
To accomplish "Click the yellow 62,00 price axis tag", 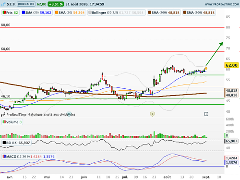I will (231, 65).
